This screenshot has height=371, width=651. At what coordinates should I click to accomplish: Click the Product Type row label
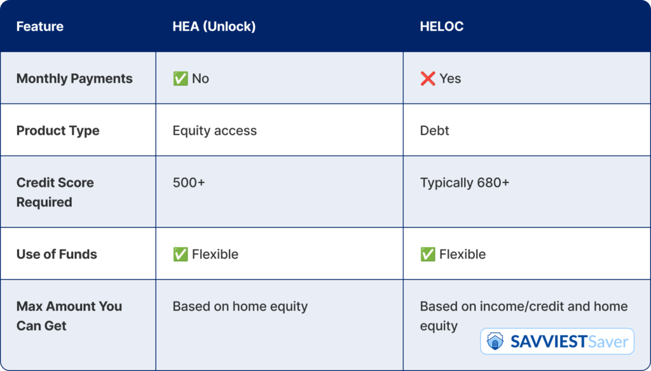coord(58,130)
